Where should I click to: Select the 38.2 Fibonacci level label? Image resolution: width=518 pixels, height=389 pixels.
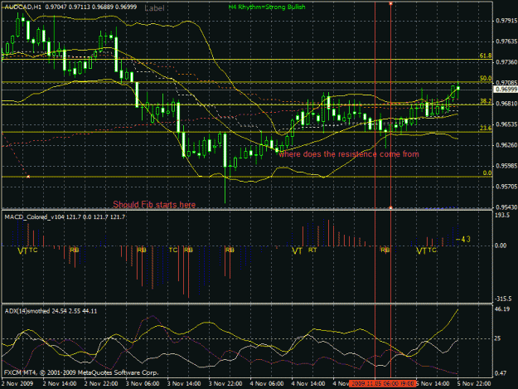point(486,101)
